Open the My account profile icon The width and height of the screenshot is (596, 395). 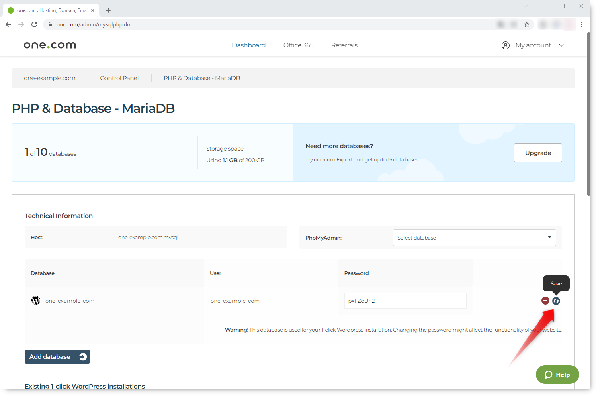click(505, 45)
